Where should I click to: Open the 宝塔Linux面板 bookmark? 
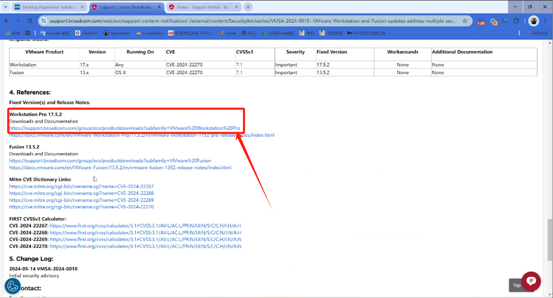pyautogui.click(x=278, y=33)
